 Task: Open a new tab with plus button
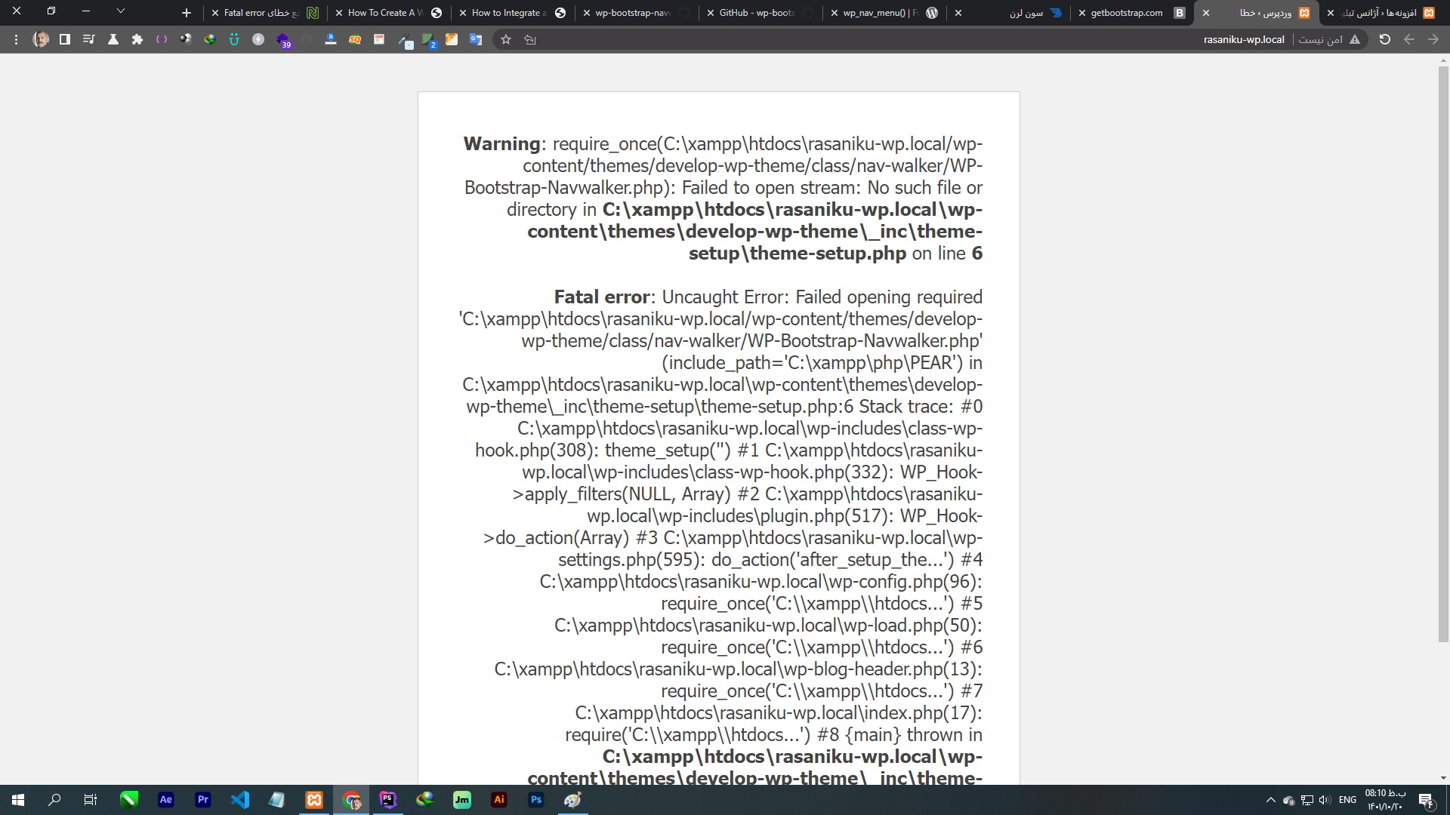(187, 13)
